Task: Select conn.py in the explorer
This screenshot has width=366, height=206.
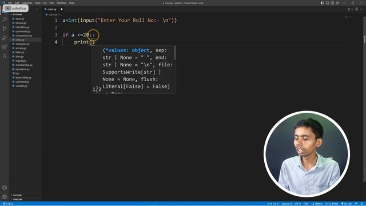Action: pos(20,39)
